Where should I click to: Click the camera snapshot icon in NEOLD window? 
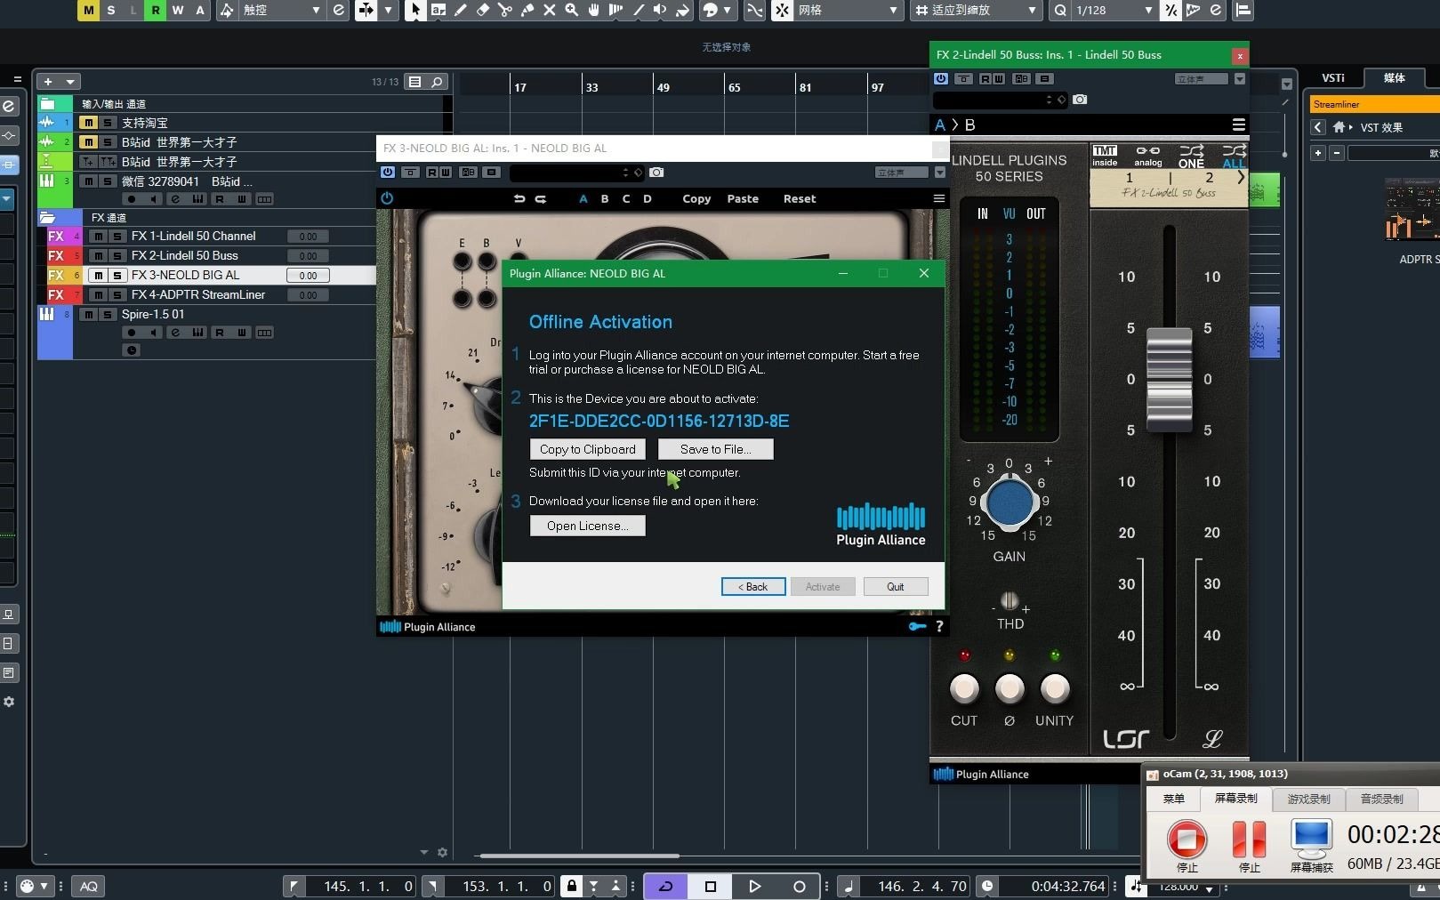[656, 173]
